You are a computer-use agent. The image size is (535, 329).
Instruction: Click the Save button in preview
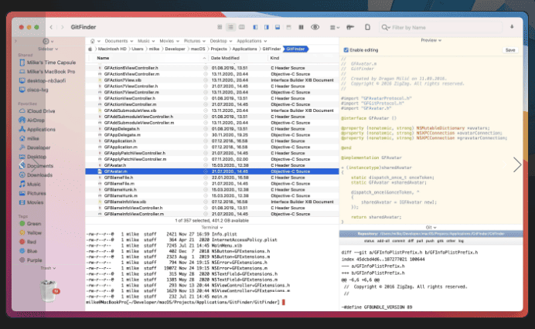[x=510, y=50]
